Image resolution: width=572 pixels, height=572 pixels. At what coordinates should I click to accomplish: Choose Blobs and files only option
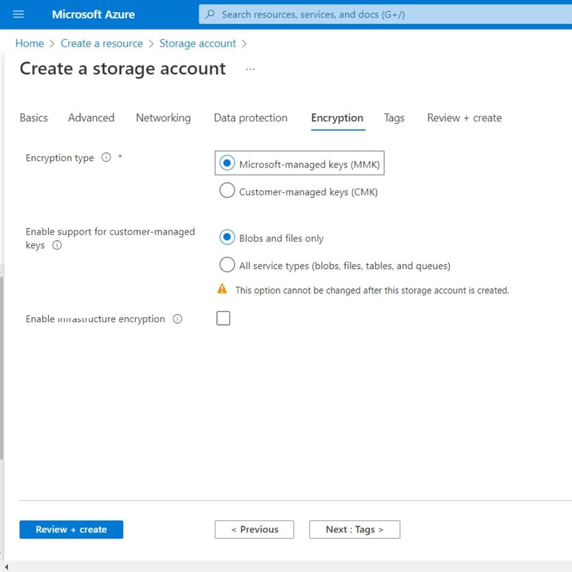(x=227, y=237)
